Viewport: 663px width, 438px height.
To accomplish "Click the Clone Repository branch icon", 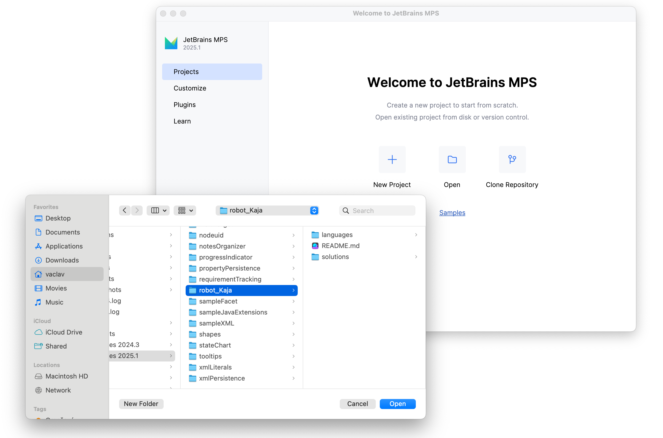I will tap(512, 159).
